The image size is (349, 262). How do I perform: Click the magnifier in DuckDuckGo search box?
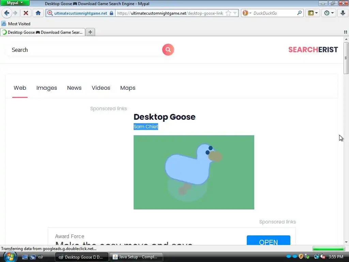pos(299,13)
